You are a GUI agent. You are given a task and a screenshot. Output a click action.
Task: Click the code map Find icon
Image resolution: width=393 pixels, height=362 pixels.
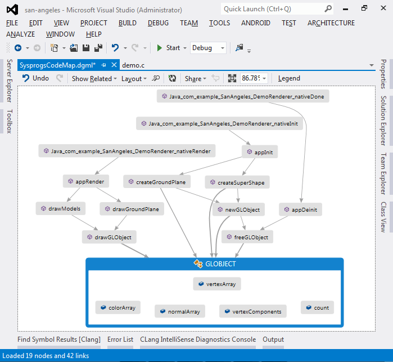156,78
